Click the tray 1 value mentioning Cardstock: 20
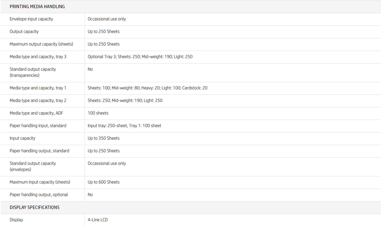Viewport: 381px width, 226px height. click(x=148, y=88)
